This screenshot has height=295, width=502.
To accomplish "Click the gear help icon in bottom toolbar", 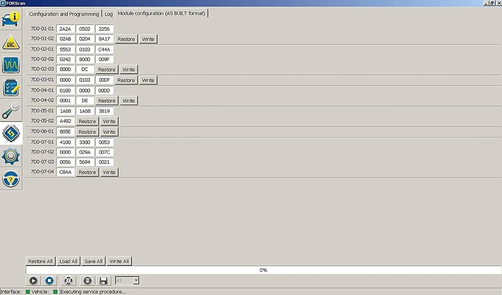I will [68, 281].
